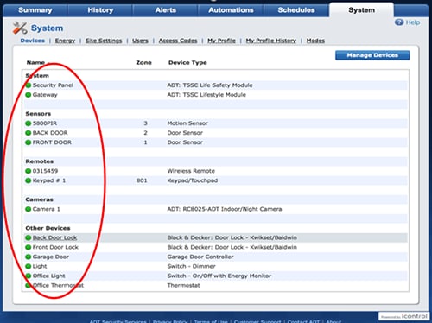Open the Help link
Viewport: 432px width, 323px height.
tap(413, 22)
